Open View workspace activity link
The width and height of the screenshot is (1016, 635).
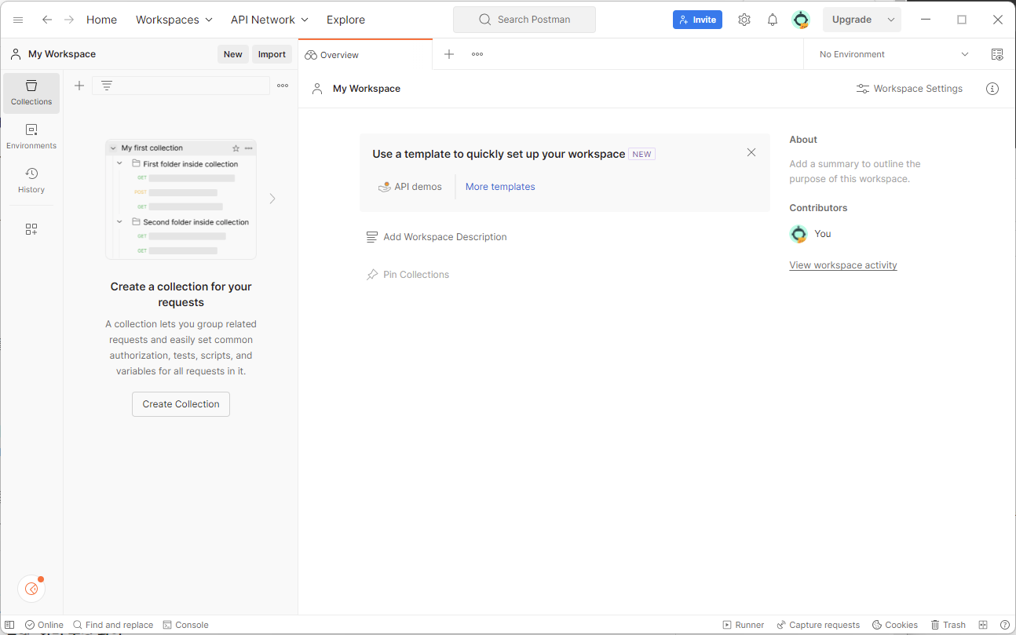(x=843, y=265)
